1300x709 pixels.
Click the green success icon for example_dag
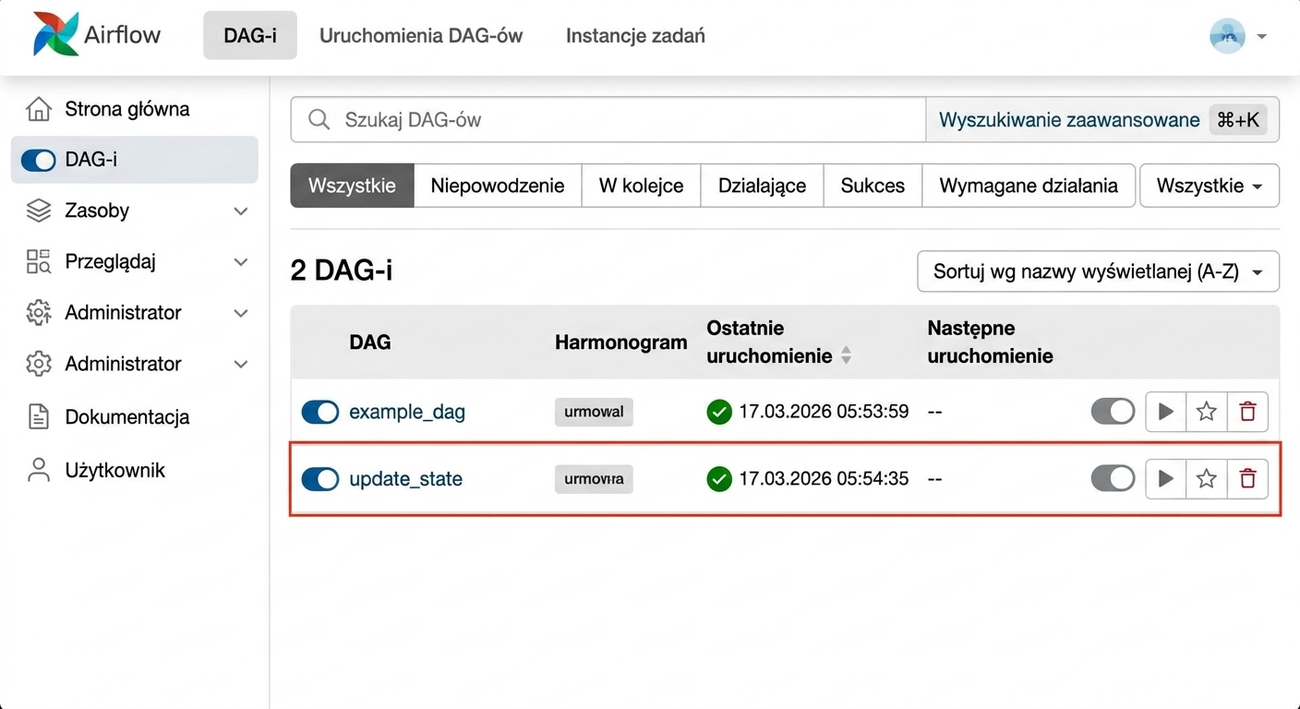(719, 412)
